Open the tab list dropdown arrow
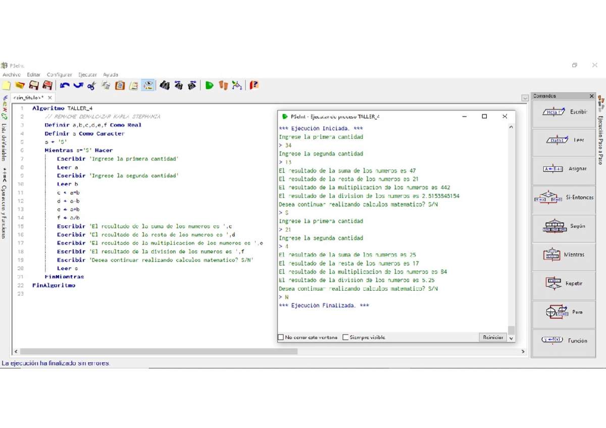The width and height of the screenshot is (606, 428). pyautogui.click(x=525, y=98)
